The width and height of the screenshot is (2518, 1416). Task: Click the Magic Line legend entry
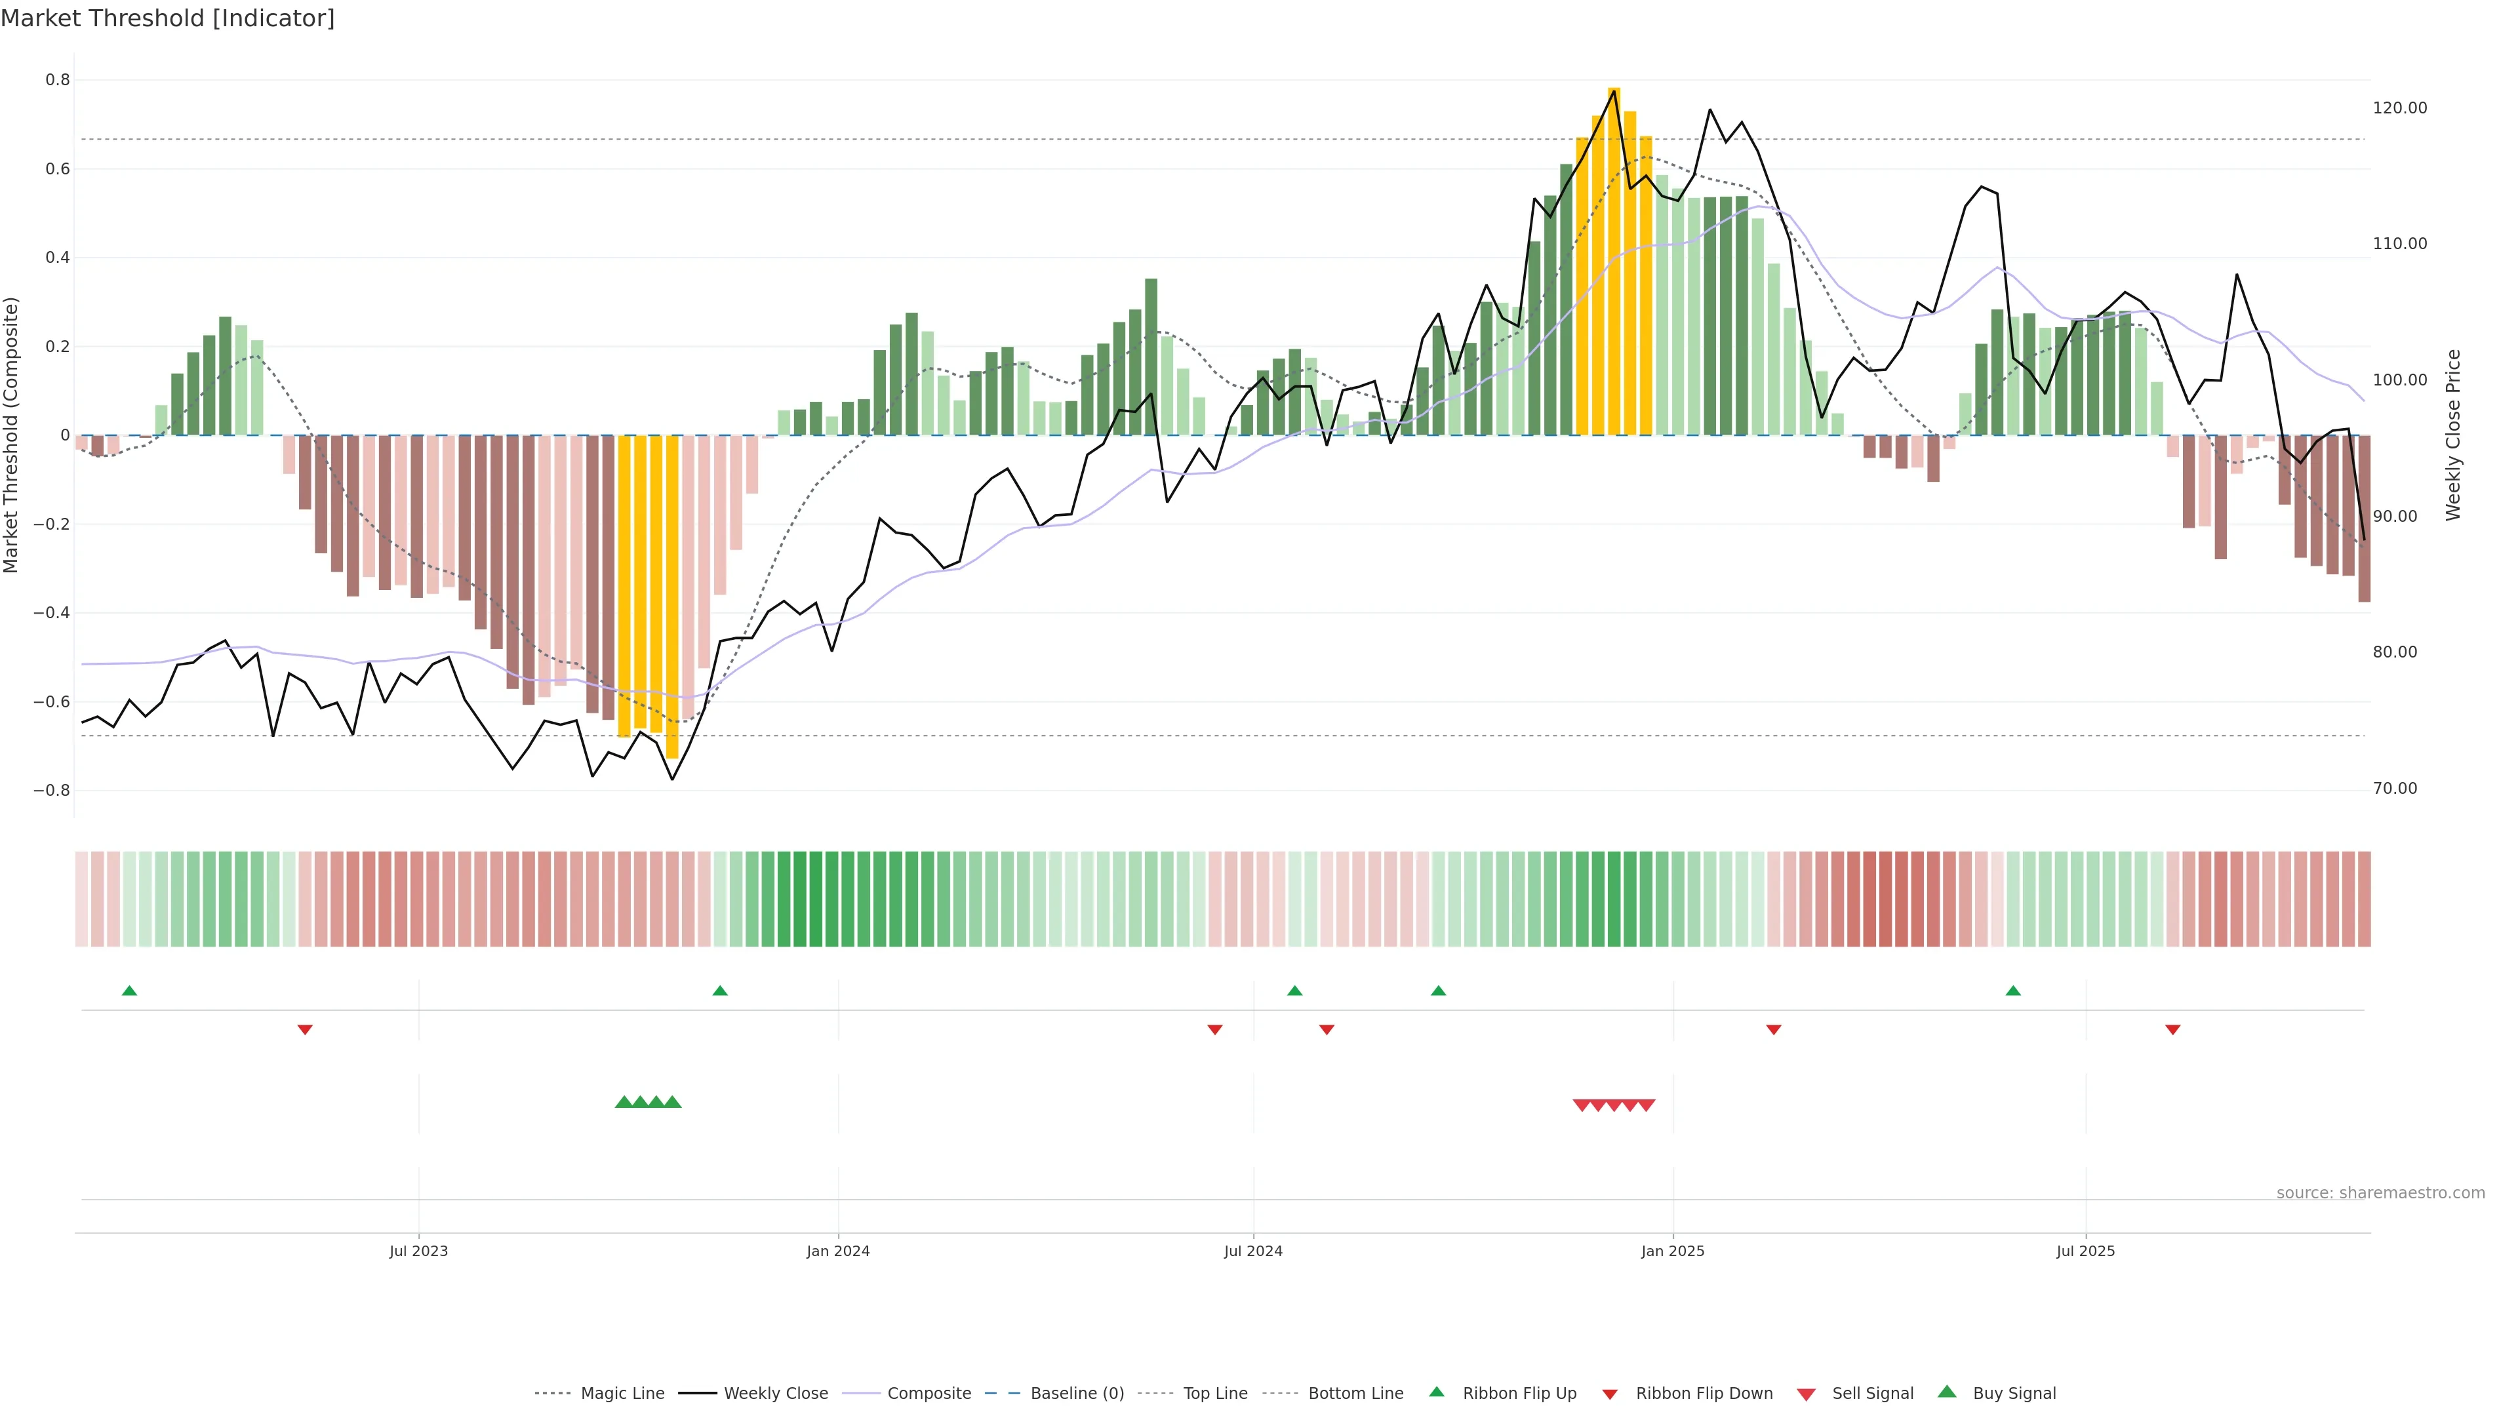click(622, 1394)
